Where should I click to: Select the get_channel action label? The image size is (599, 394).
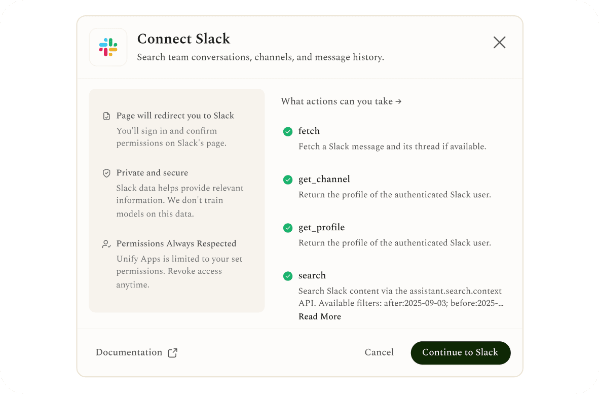click(324, 179)
